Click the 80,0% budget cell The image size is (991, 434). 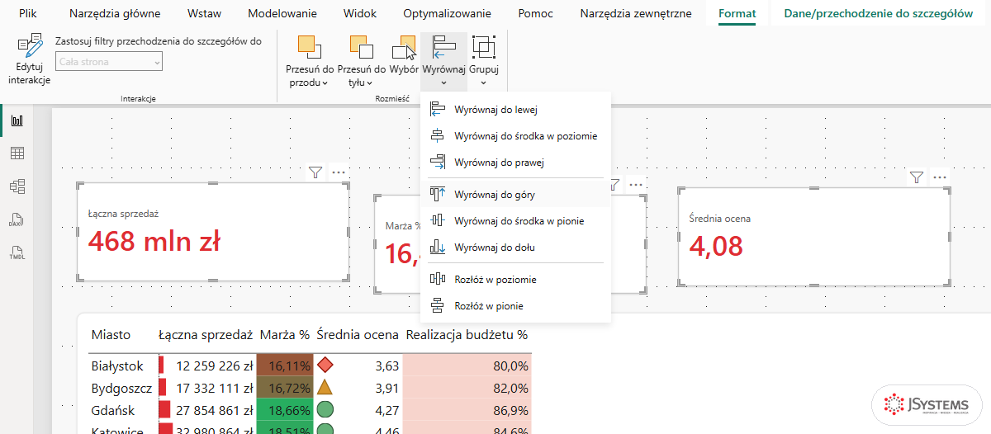click(467, 366)
